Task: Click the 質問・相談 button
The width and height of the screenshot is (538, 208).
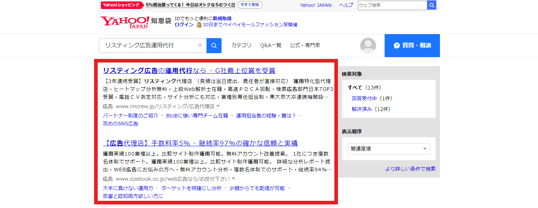Action: coord(412,46)
